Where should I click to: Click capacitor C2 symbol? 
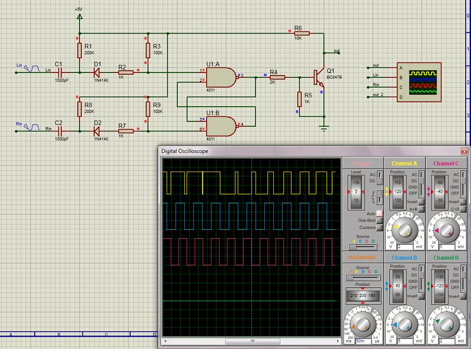coord(60,131)
